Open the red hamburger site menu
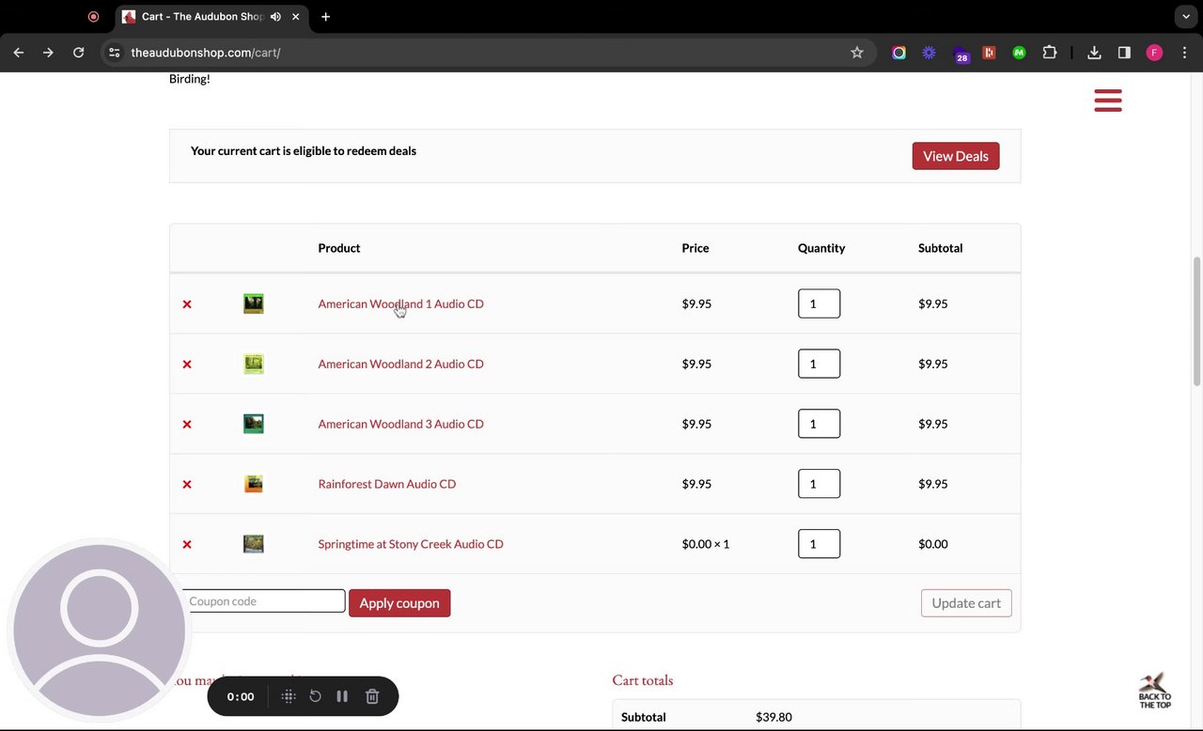 (x=1108, y=101)
